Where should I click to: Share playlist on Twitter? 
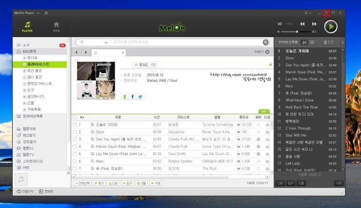140,96
